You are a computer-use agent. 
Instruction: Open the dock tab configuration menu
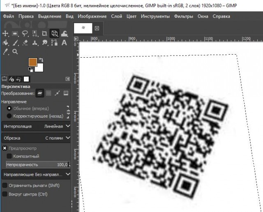(x=67, y=79)
